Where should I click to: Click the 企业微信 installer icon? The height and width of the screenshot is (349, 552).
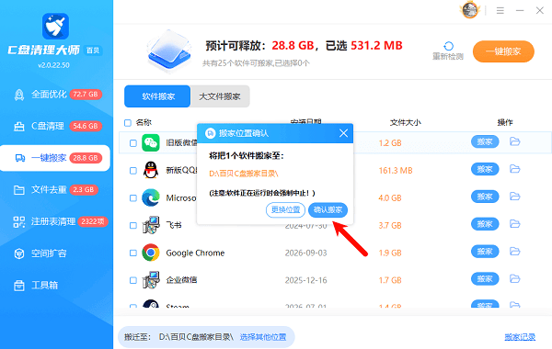pos(151,280)
